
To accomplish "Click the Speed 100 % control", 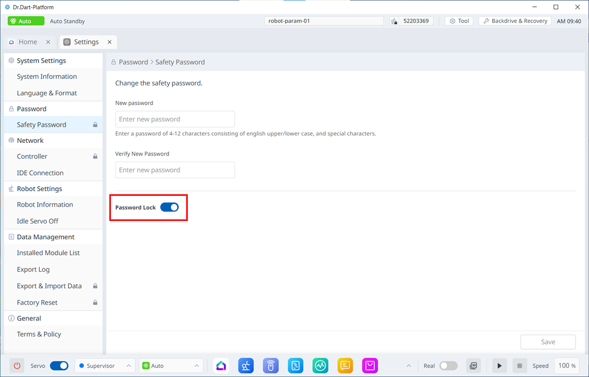I will click(567, 365).
